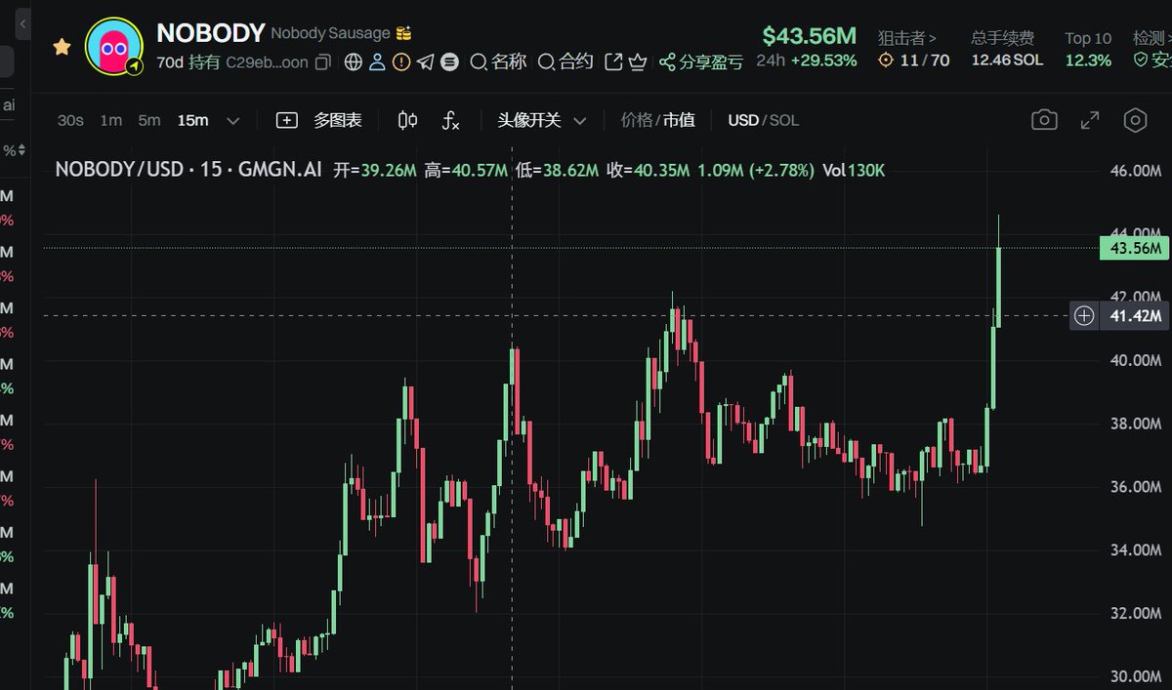Expand the 检测 audit details

click(x=1151, y=38)
